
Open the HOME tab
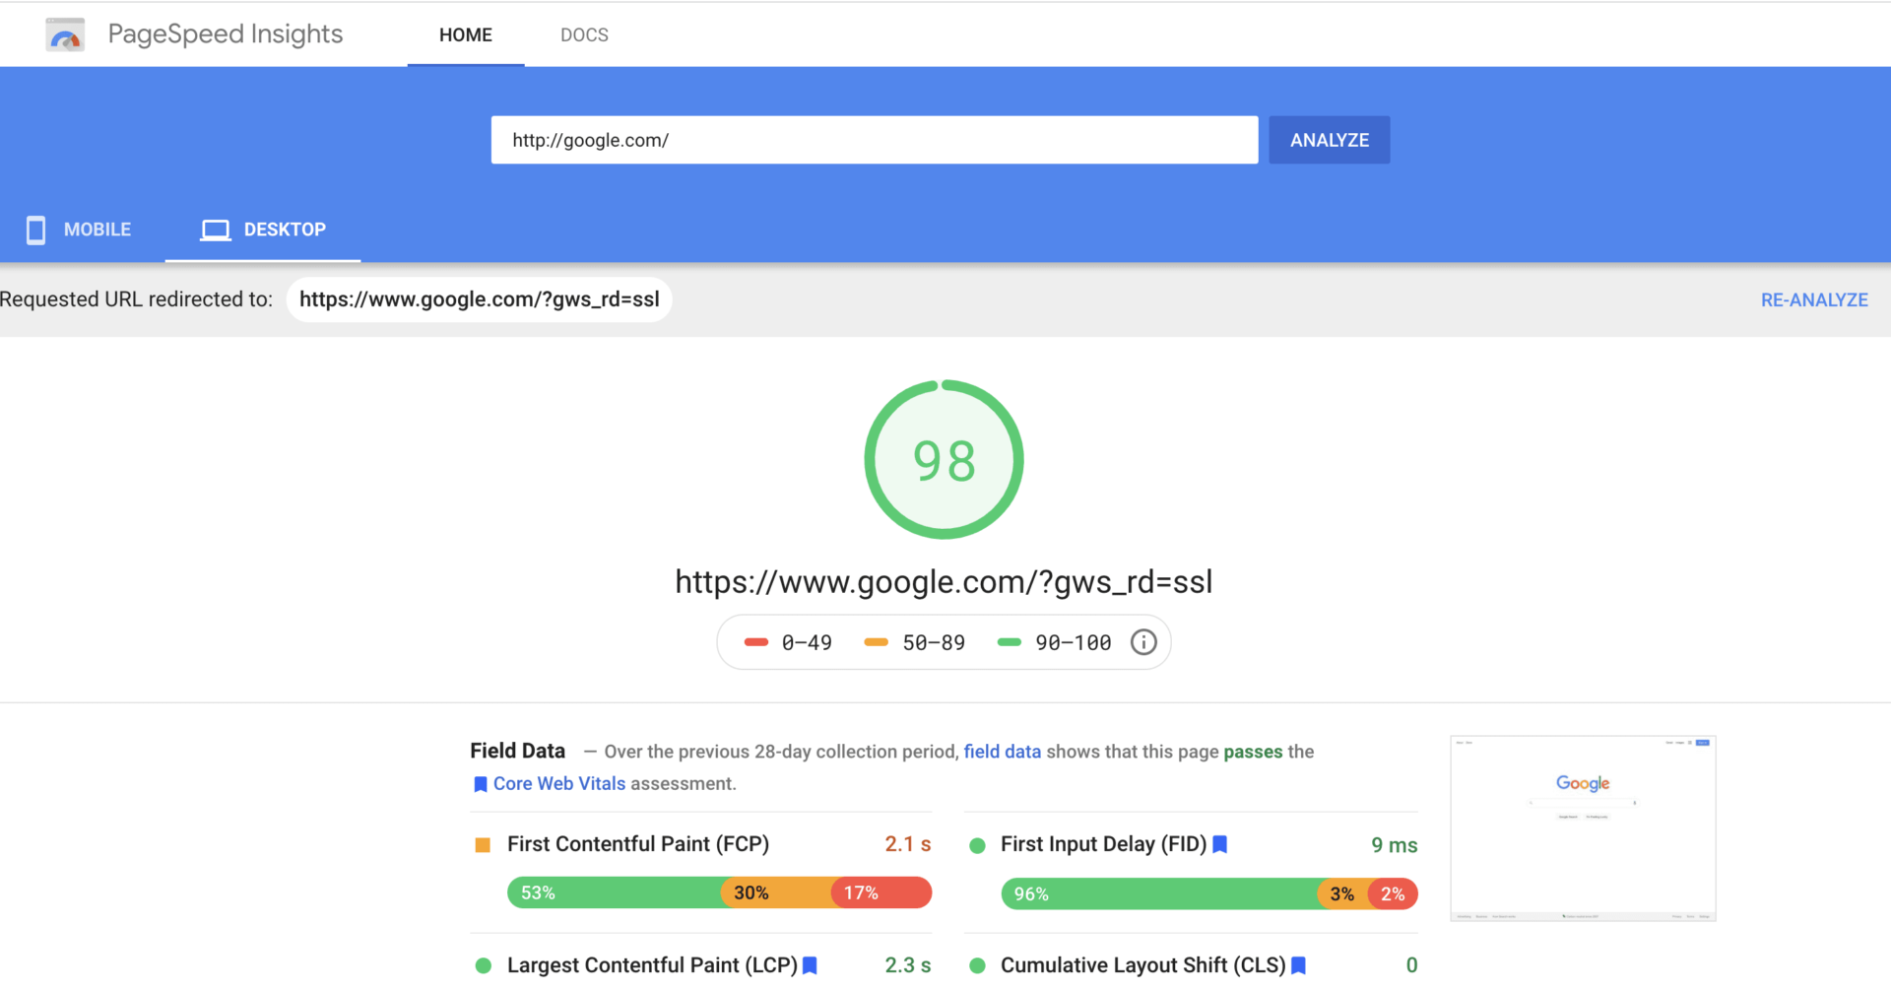point(466,34)
